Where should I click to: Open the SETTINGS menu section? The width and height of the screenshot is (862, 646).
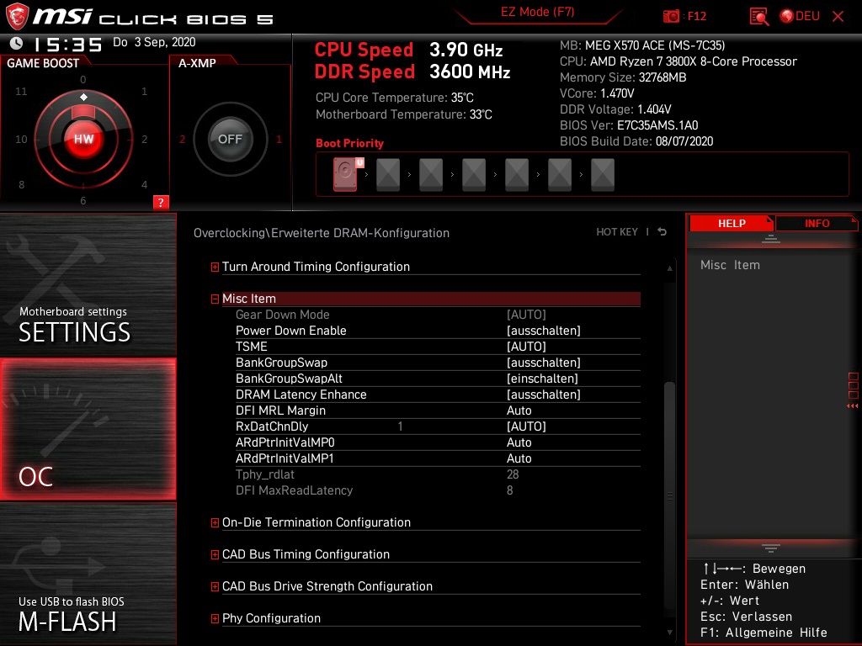[x=88, y=285]
